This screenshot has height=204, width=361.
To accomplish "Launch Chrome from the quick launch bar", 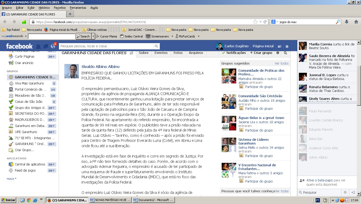I will [29, 200].
